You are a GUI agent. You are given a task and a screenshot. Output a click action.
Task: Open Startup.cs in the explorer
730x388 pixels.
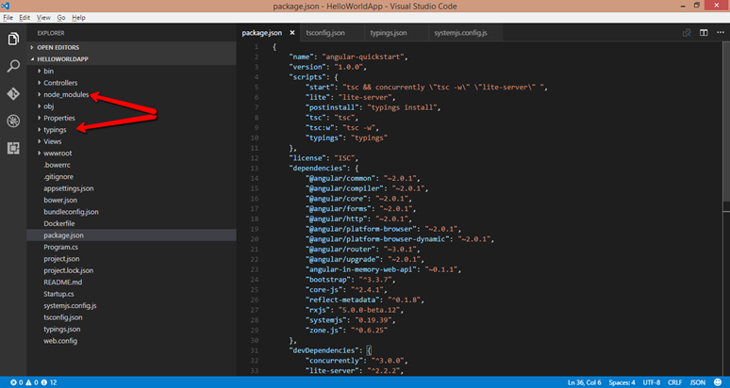[x=58, y=294]
